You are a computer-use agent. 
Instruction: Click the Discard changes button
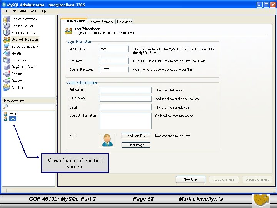[x=257, y=179]
